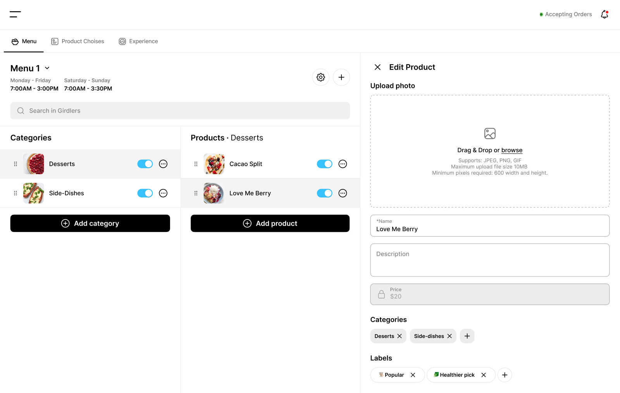Create a new menu with the plus icon

(341, 77)
